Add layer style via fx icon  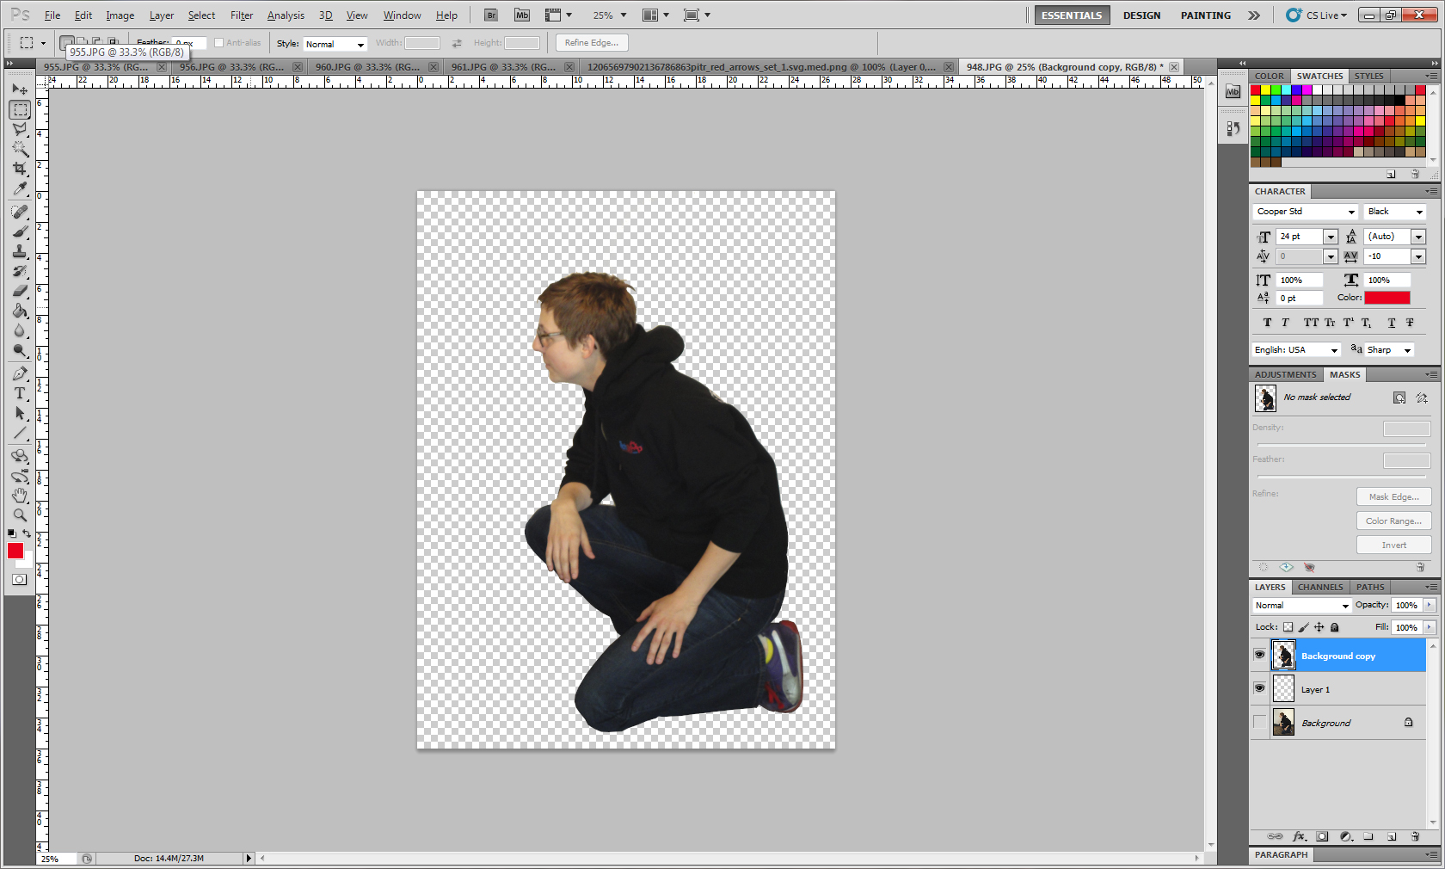tap(1300, 836)
